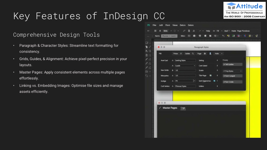Click Help in the toolbar
This screenshot has height=150, width=267.
point(208,31)
